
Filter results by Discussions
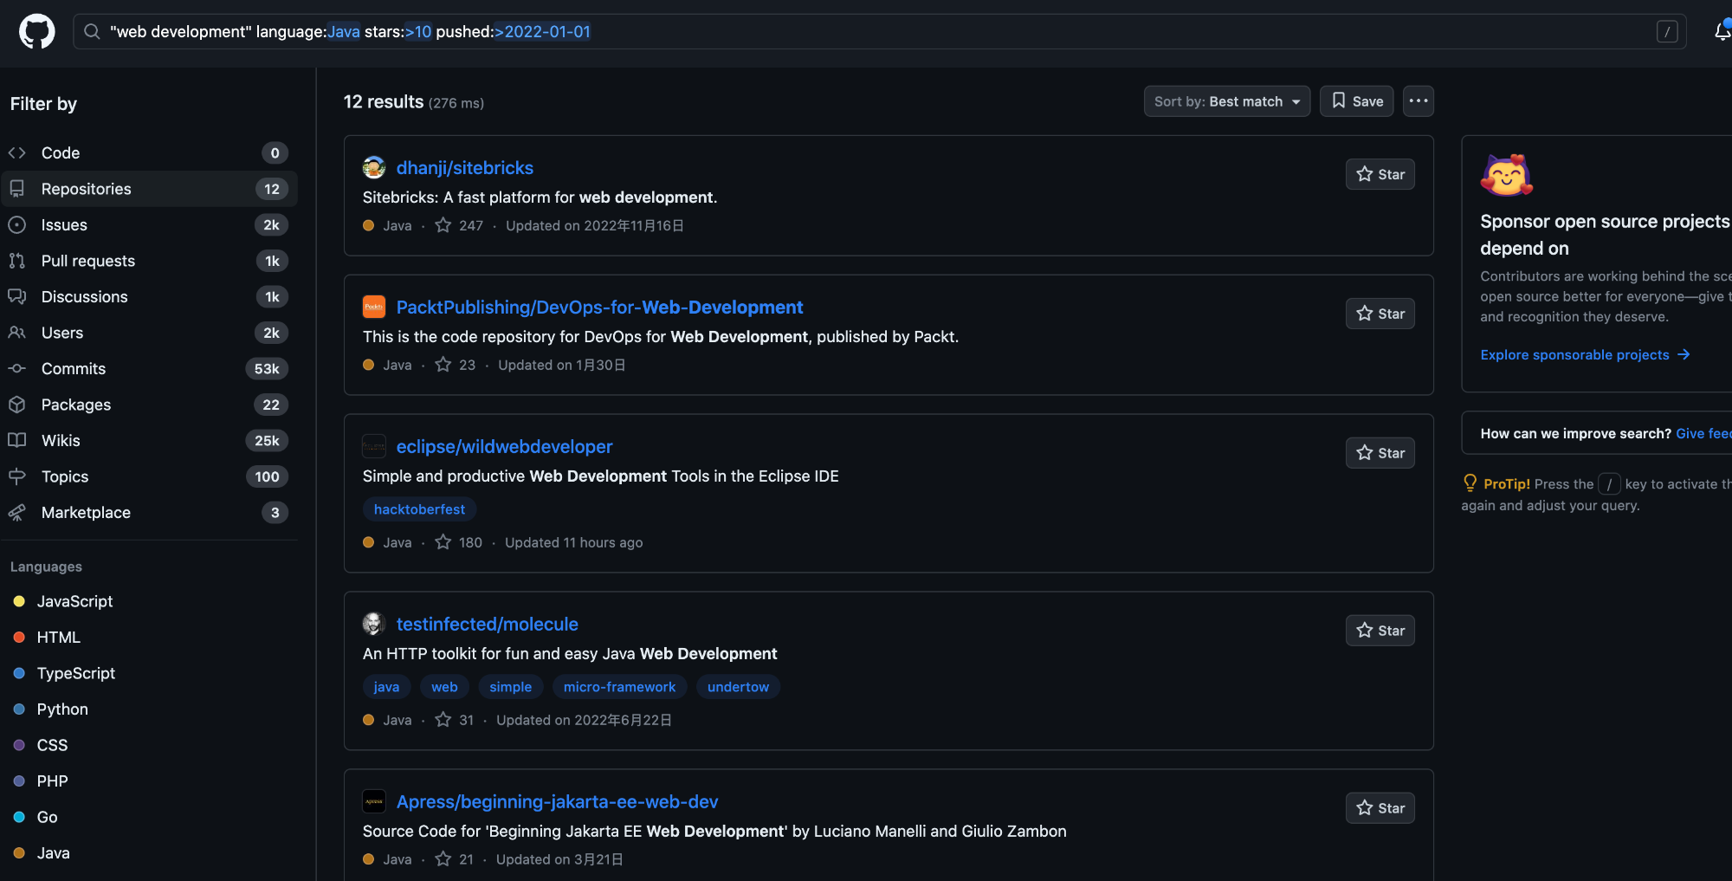point(149,297)
